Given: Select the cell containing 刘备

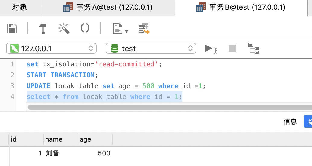Looking at the screenshot, I should (x=61, y=153).
